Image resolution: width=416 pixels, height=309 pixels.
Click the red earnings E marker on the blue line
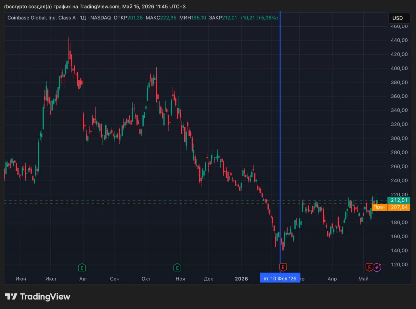[283, 267]
